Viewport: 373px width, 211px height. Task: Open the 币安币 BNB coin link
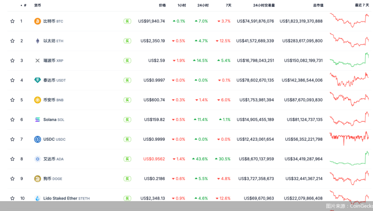(53, 100)
